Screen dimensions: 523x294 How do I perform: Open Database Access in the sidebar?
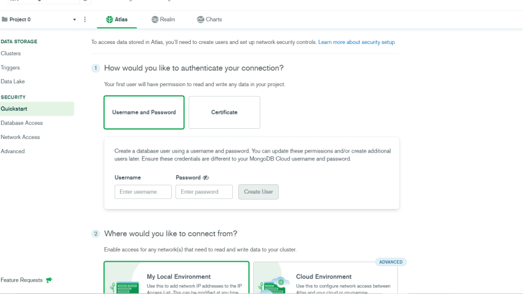(21, 123)
